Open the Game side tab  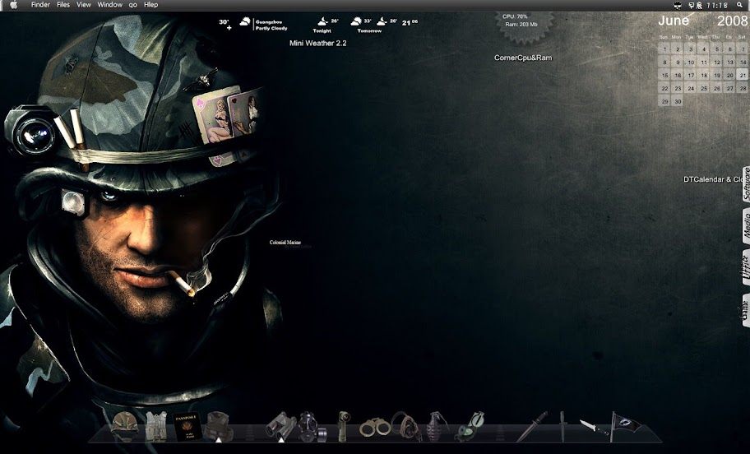[x=745, y=311]
